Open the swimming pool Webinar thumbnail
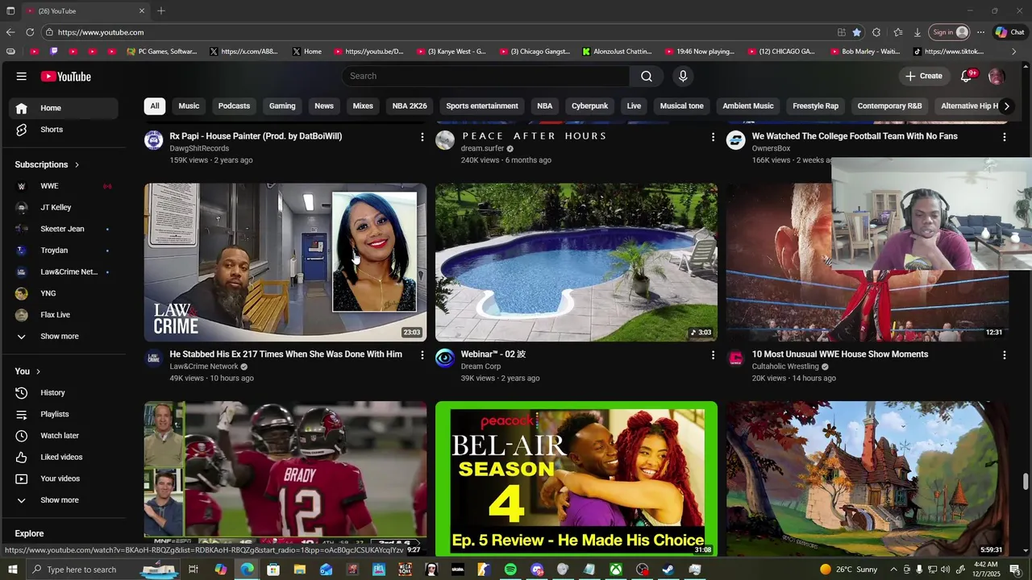The image size is (1032, 580). tap(576, 263)
